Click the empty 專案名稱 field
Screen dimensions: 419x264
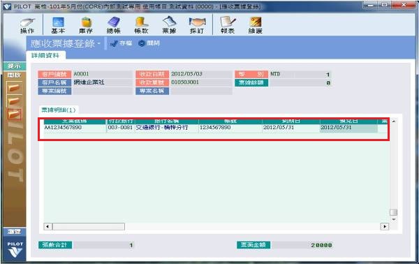(x=201, y=91)
